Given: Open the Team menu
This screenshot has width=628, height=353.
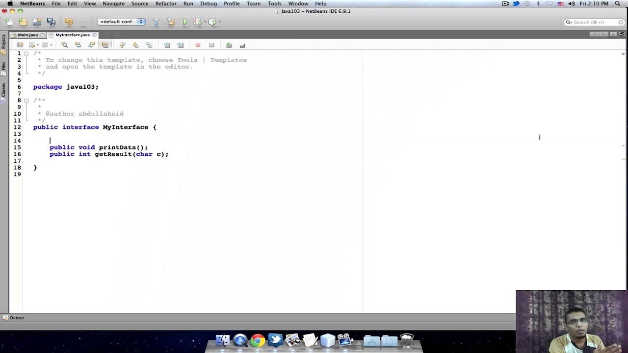Looking at the screenshot, I should 254,3.
